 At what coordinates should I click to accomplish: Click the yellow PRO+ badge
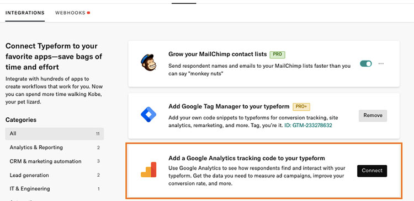(301, 107)
